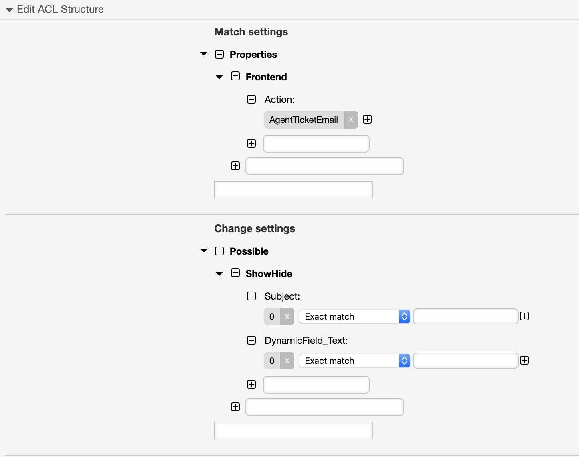This screenshot has width=579, height=457.
Task: Delete the Subject value 0 with x
Action: [287, 316]
